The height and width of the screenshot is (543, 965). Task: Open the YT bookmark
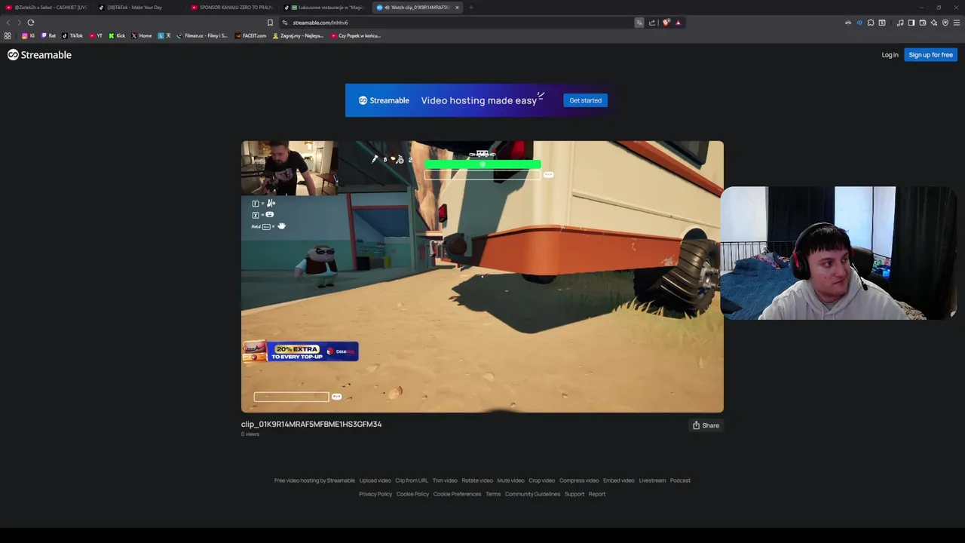pyautogui.click(x=96, y=35)
